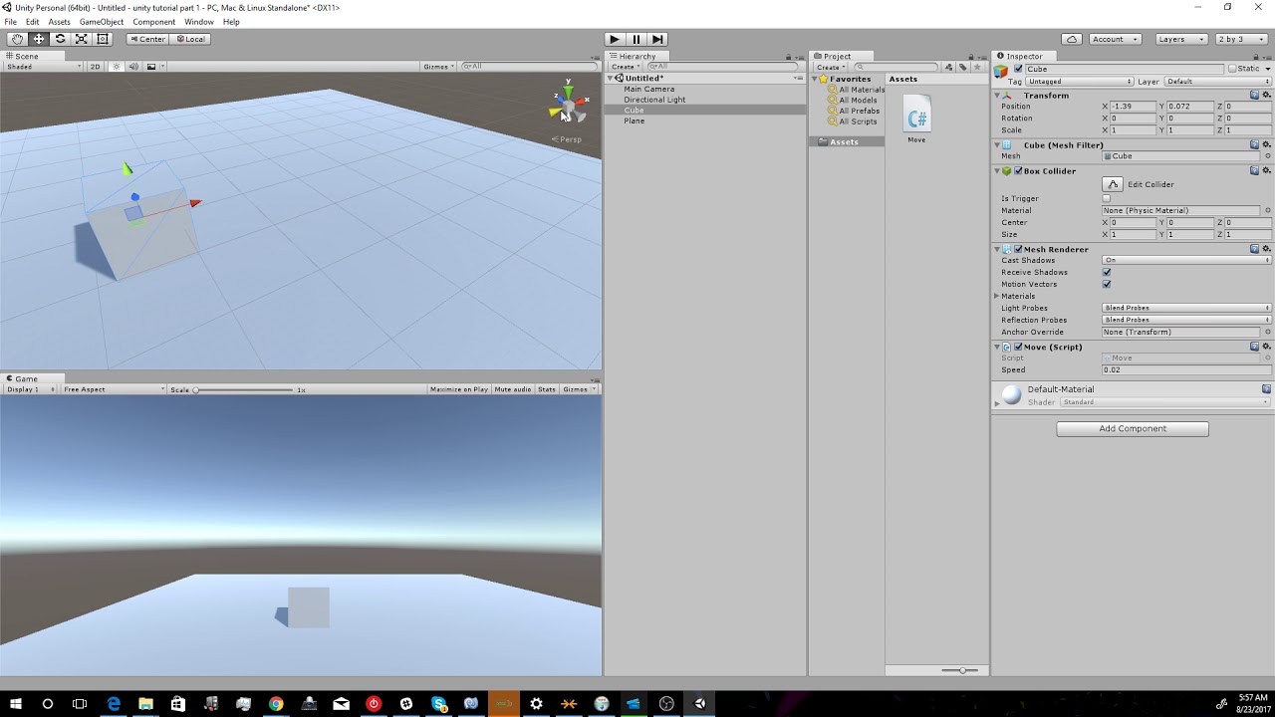Open Box Collider gear settings menu
1275x717 pixels.
pos(1266,171)
